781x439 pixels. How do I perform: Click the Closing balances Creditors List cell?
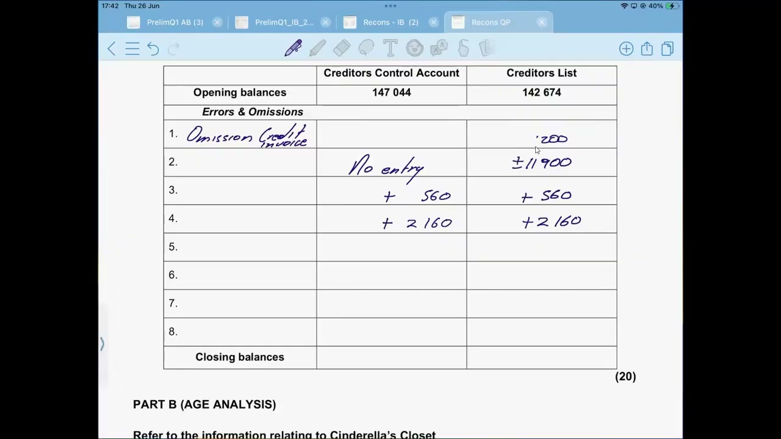(542, 357)
